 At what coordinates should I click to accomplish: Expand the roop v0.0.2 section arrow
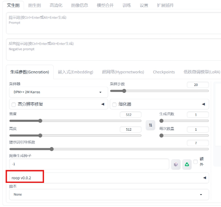pyautogui.click(x=205, y=178)
